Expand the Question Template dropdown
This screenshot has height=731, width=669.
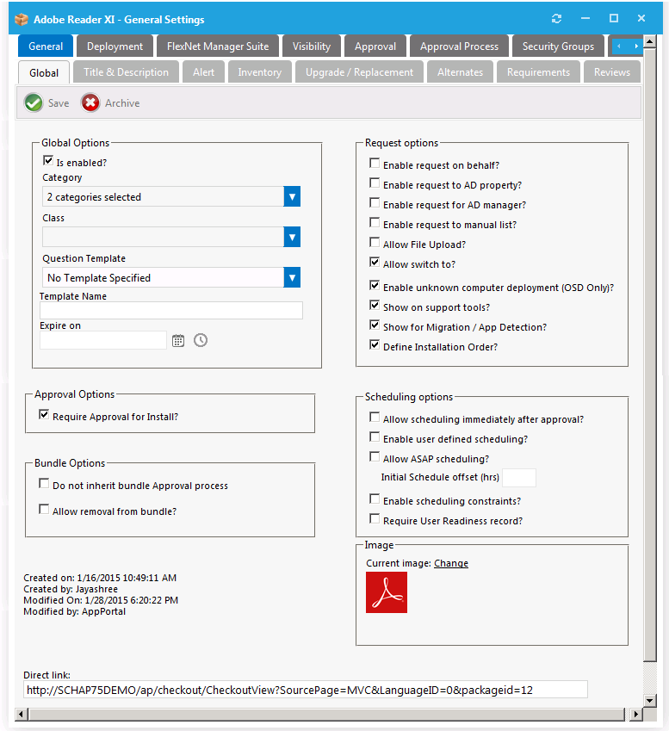[292, 277]
